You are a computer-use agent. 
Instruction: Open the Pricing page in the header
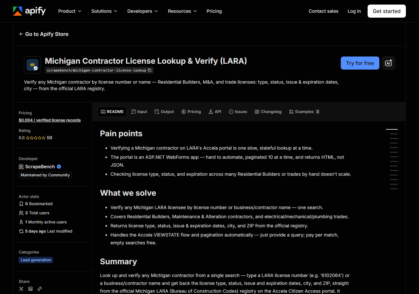point(214,11)
